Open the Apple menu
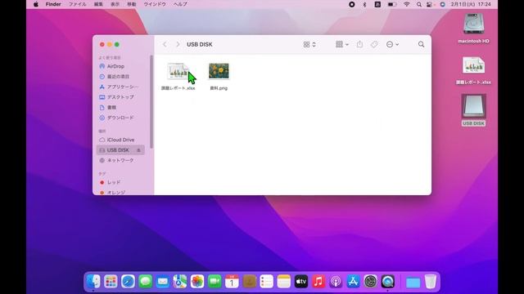Viewport: 524px width, 294px height. 36,4
